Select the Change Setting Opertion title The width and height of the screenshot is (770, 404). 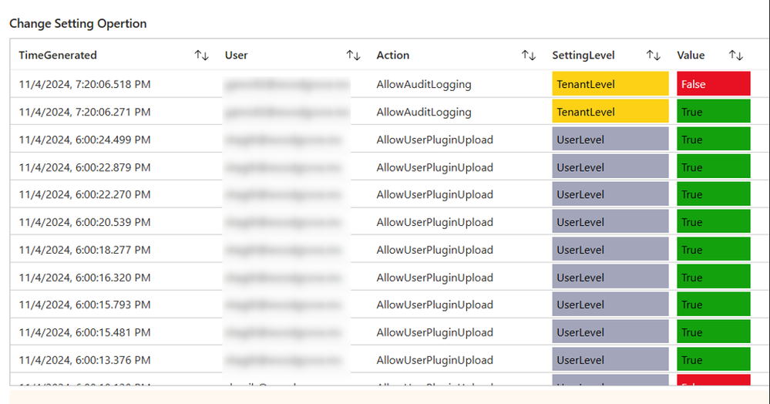[78, 24]
